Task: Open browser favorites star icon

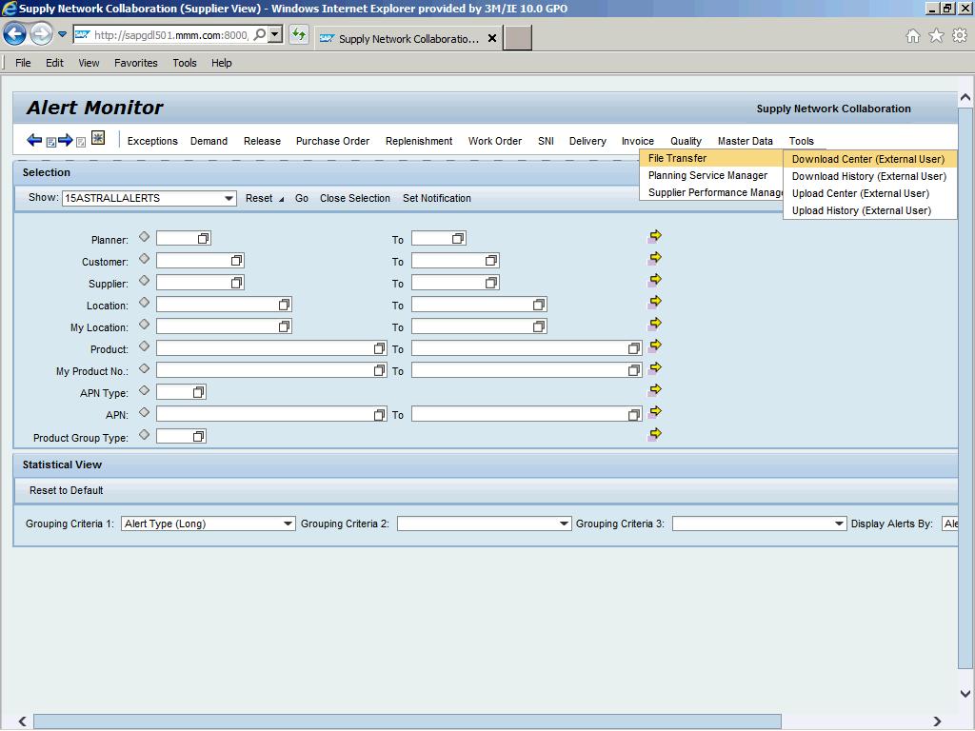Action: [937, 36]
